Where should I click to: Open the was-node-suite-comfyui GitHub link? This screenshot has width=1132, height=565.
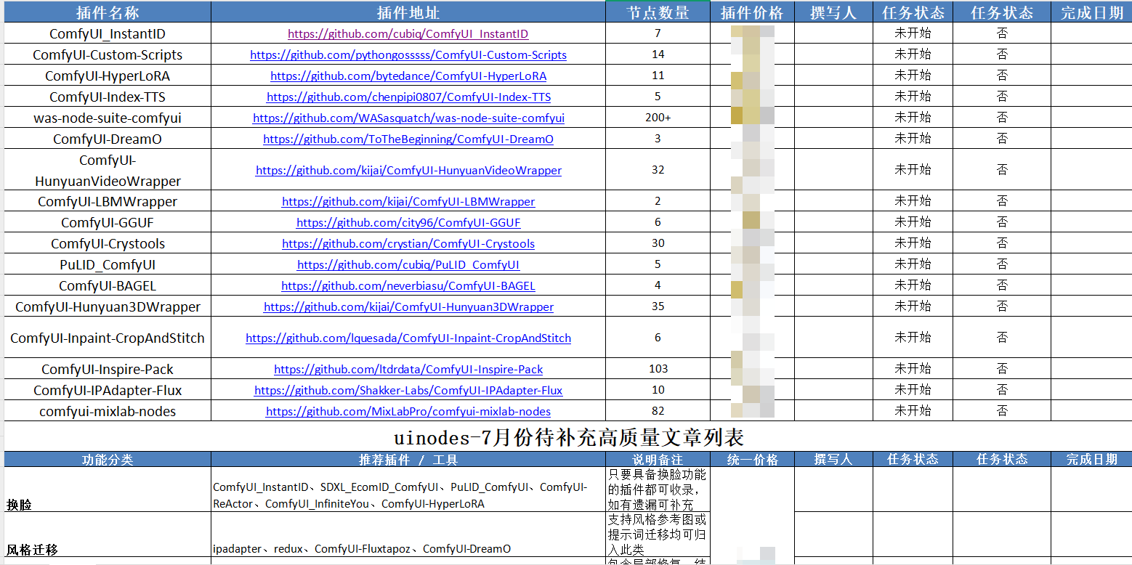(x=408, y=118)
